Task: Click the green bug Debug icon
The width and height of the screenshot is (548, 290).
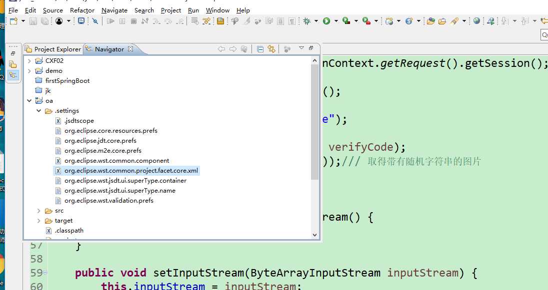Action: coord(307,21)
